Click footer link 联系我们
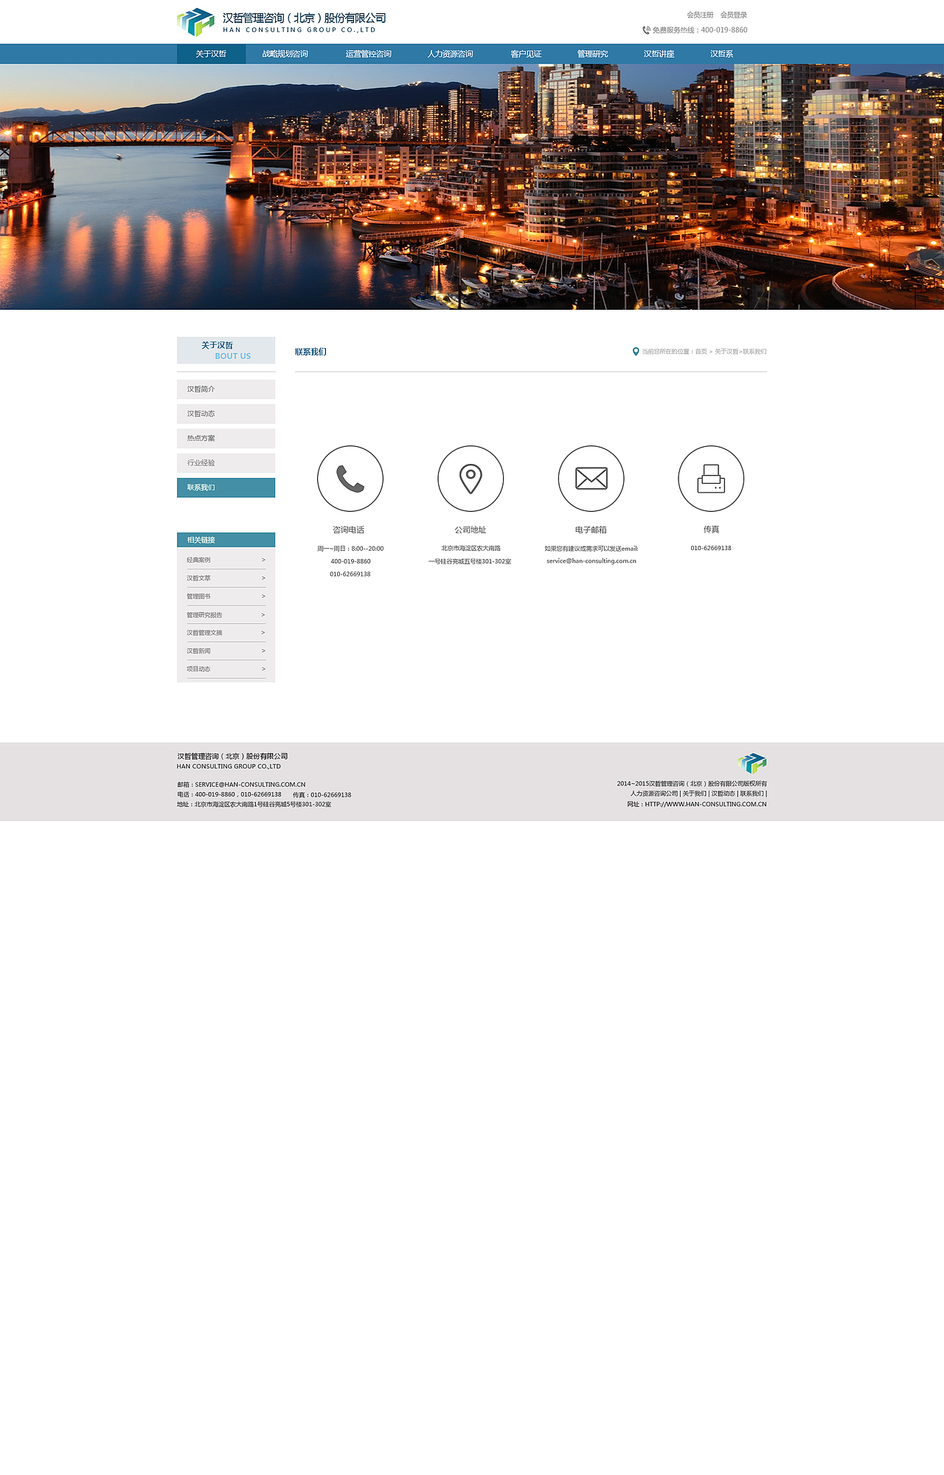The height and width of the screenshot is (1475, 944). tap(752, 794)
